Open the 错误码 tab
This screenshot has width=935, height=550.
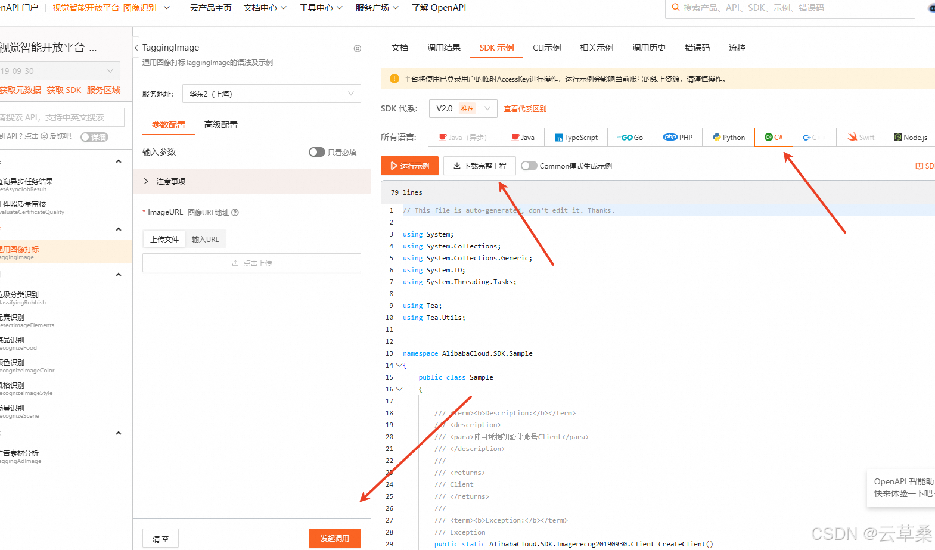pos(697,48)
